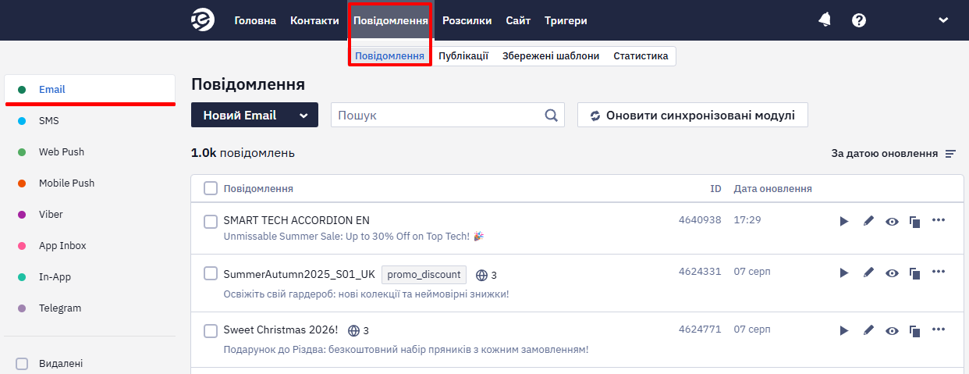This screenshot has height=374, width=969.
Task: Open more options for SummerAutumn2025_S01_UK
Action: (939, 271)
